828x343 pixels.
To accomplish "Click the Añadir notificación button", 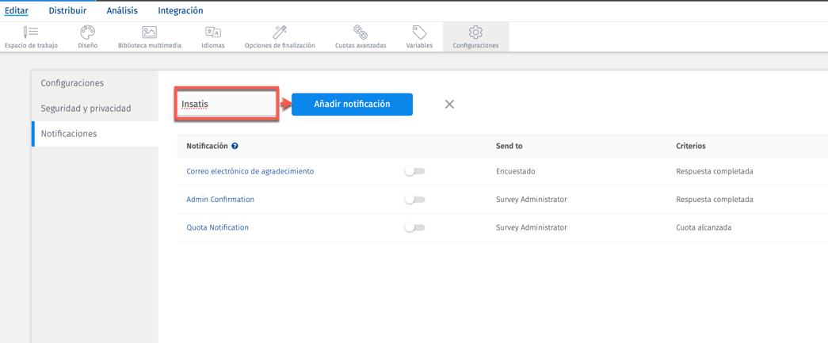I will point(352,105).
